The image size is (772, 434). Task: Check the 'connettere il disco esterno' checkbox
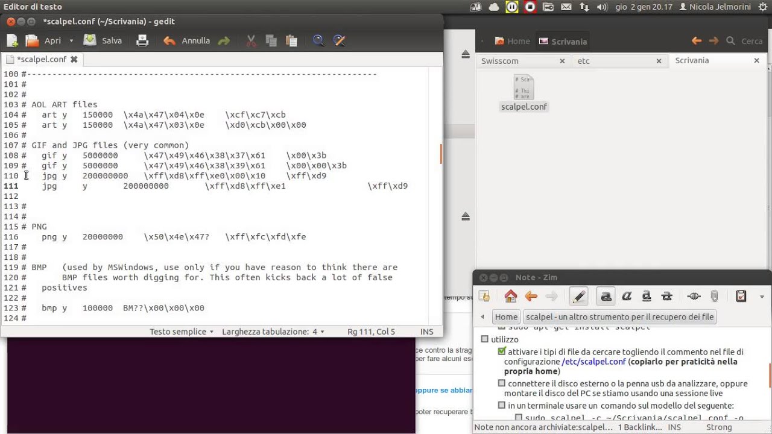(502, 383)
